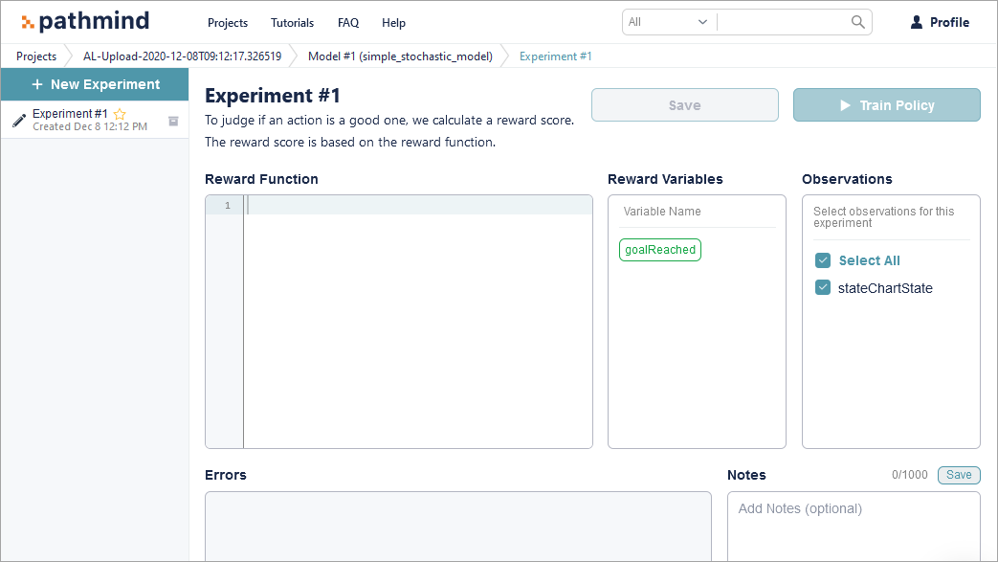Open Profile using the person icon
This screenshot has width=998, height=562.
point(916,21)
